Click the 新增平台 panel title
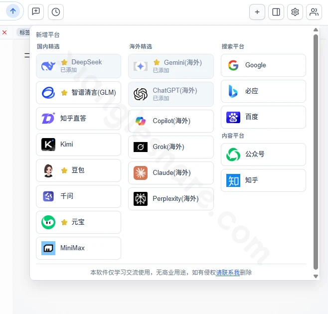Screen dimensions: 328x314 (x=48, y=35)
